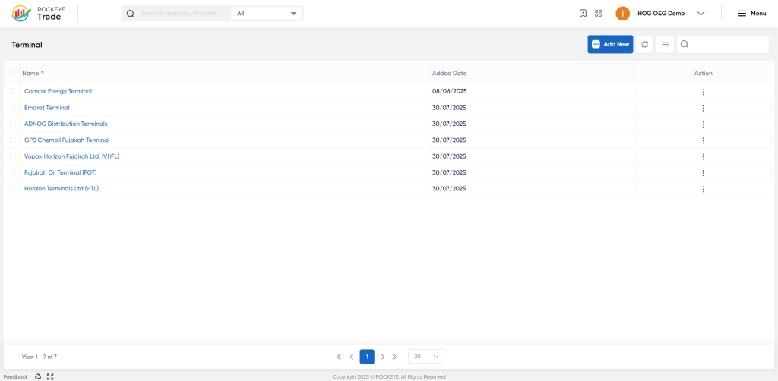Open Fujairah Oil Terminal (FOT) link
This screenshot has height=381, width=778.
coord(61,172)
